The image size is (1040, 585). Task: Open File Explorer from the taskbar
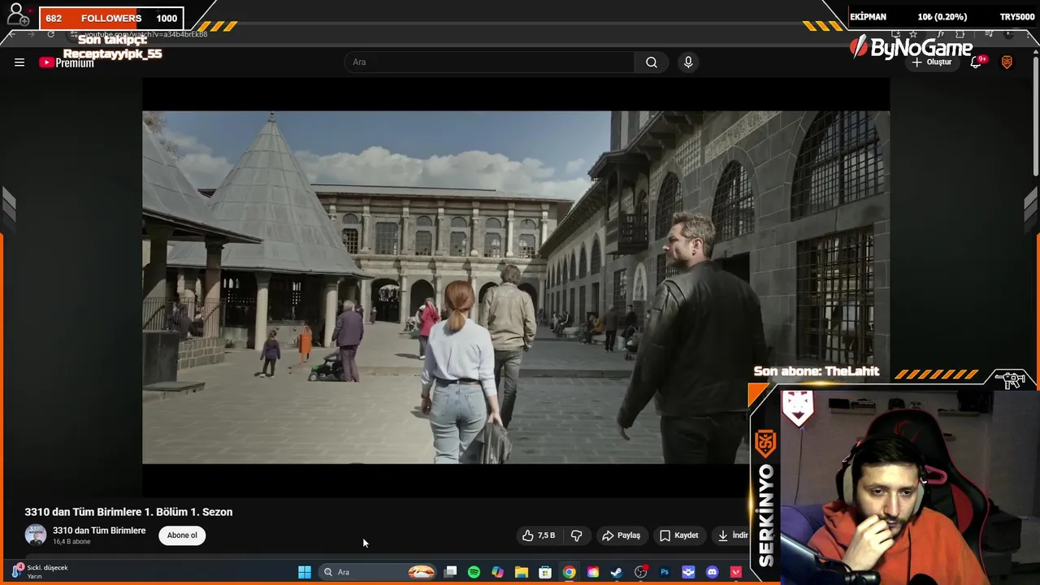(x=522, y=572)
